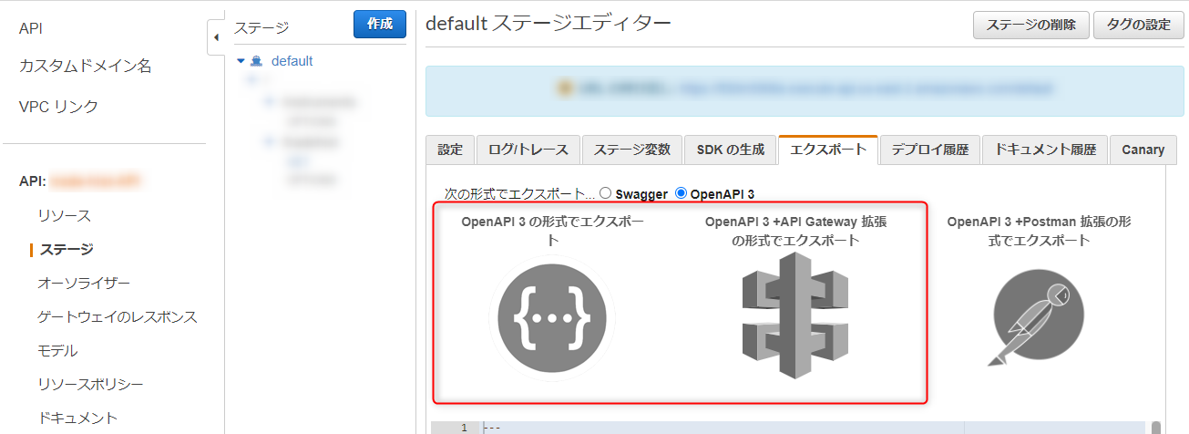Open オーソライザー section
Viewport: 1189px width, 434px height.
coord(84,283)
